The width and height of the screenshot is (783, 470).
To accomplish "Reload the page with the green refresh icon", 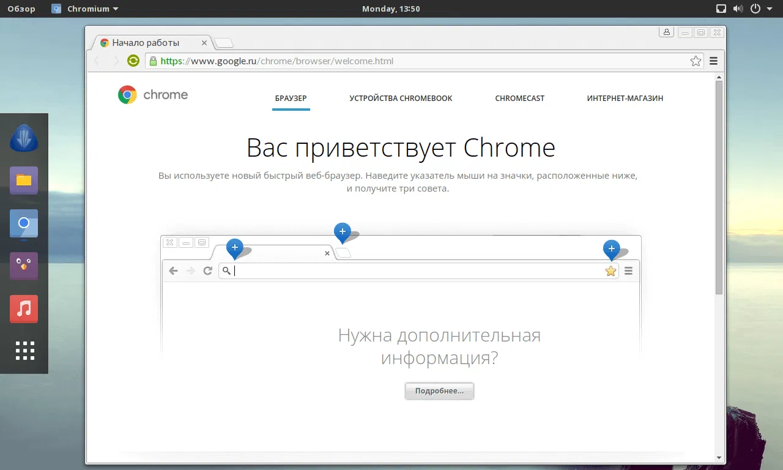I will [133, 61].
